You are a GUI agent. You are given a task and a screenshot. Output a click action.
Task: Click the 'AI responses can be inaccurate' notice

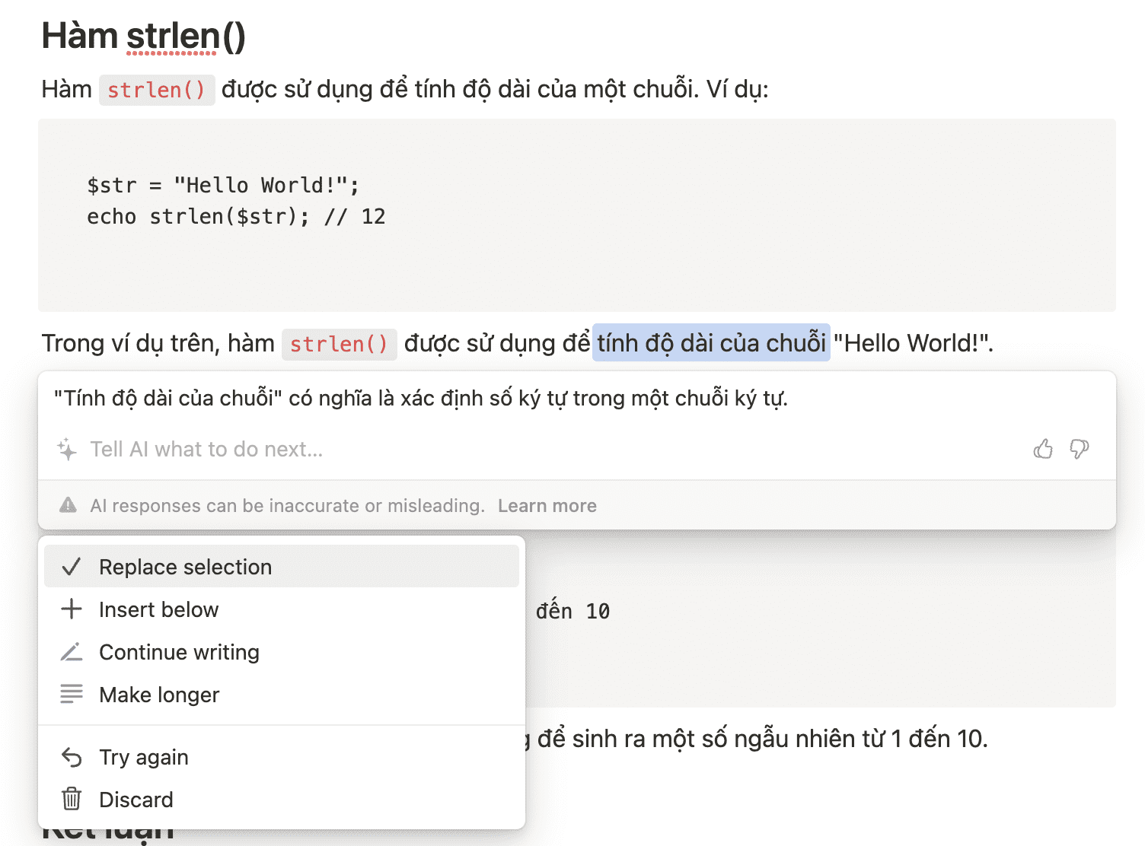coord(287,506)
